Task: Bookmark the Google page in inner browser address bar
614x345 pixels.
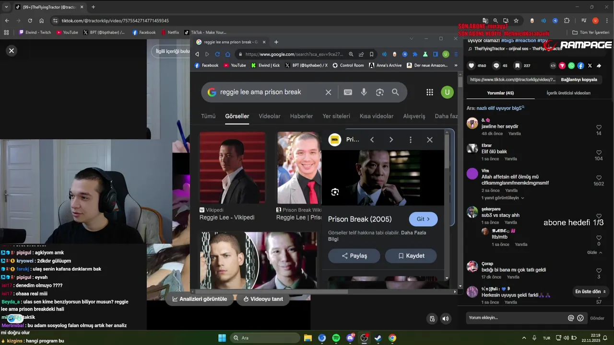Action: [371, 54]
